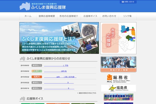
Task: Click the date text 2015/06/02
Action: point(25,71)
